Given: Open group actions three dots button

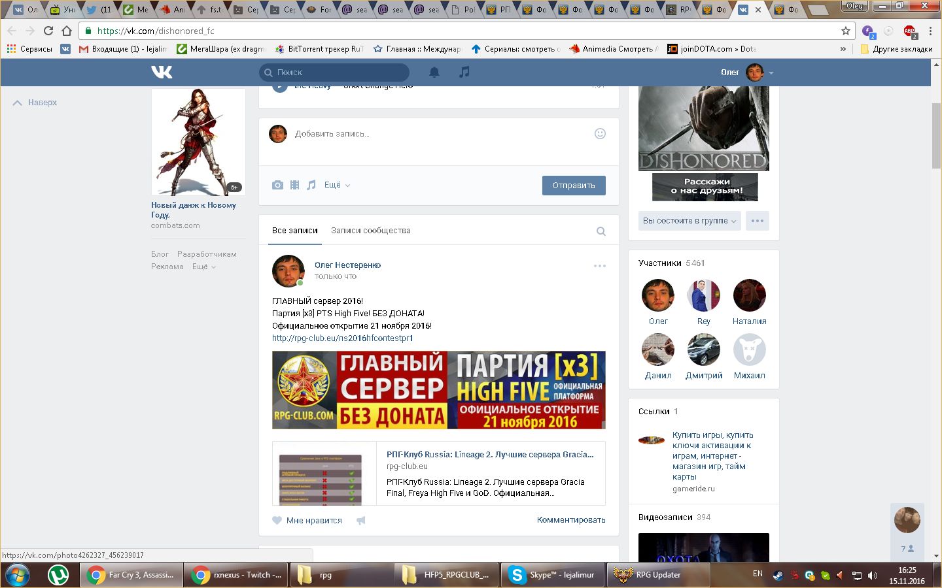Looking at the screenshot, I should (758, 221).
